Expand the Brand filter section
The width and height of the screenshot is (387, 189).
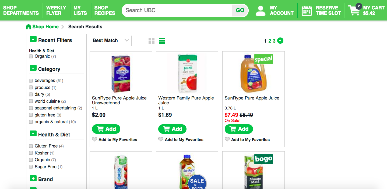(33, 178)
